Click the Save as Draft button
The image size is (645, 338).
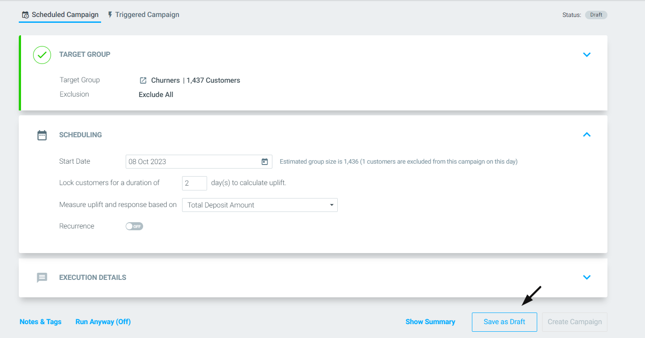(505, 322)
